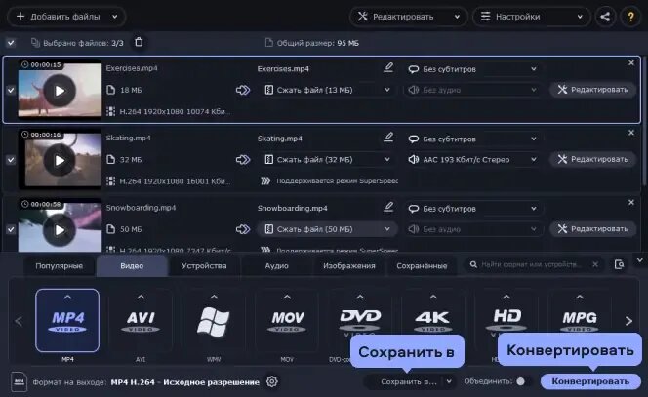Toggle the Объединить merge switch
Screen dimensions: 648x397
click(522, 381)
